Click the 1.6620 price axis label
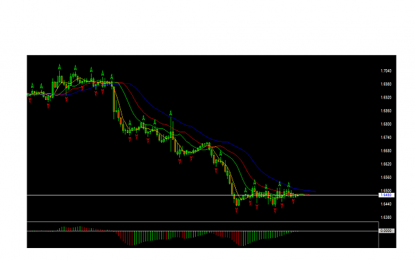The width and height of the screenshot is (415, 260). pyautogui.click(x=386, y=164)
